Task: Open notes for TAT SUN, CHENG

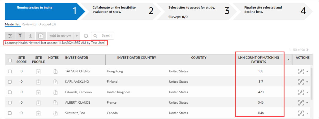Action: point(55,71)
